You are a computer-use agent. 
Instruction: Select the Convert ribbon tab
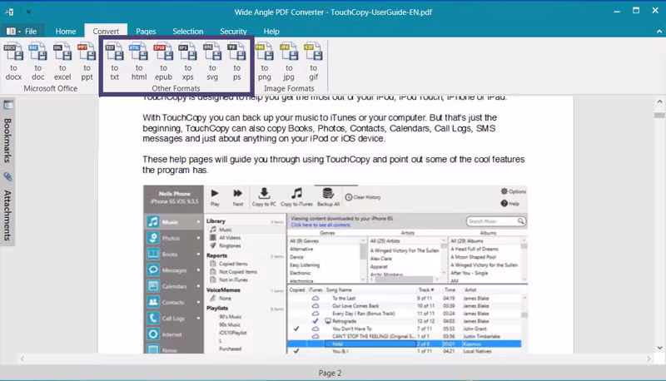[106, 31]
